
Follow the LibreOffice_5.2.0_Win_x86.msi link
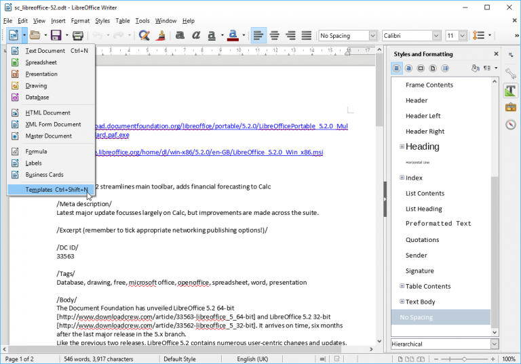[x=209, y=152]
